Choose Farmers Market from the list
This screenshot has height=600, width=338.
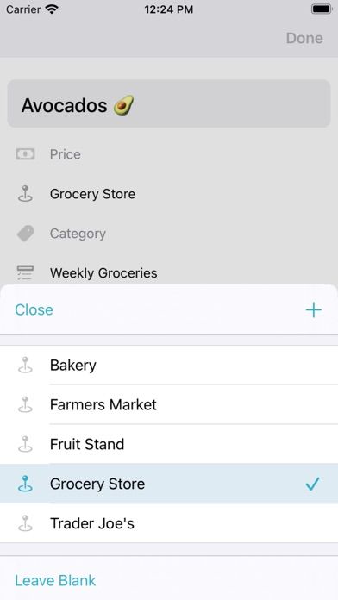(169, 404)
